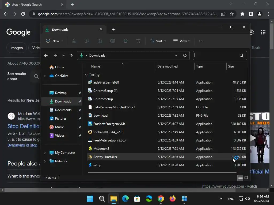Open Chrome side panel icon

pos(251,14)
